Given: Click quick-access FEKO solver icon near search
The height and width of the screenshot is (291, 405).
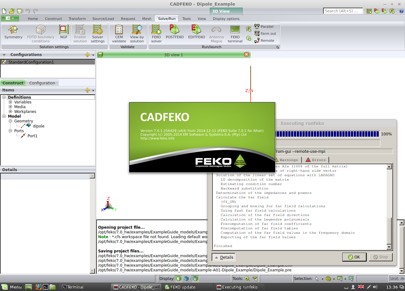Looking at the screenshot, I should pyautogui.click(x=369, y=11).
